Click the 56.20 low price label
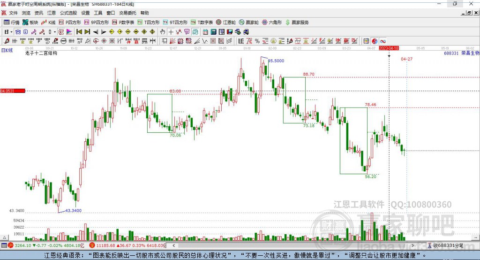 (371, 176)
